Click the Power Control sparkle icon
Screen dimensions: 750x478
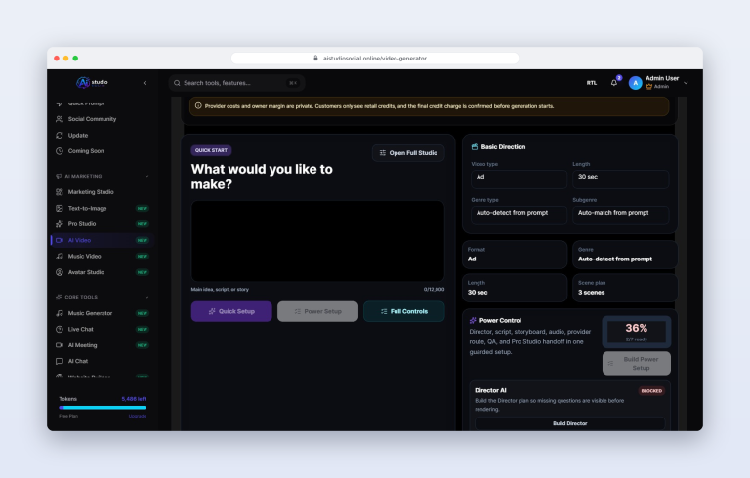click(x=473, y=321)
